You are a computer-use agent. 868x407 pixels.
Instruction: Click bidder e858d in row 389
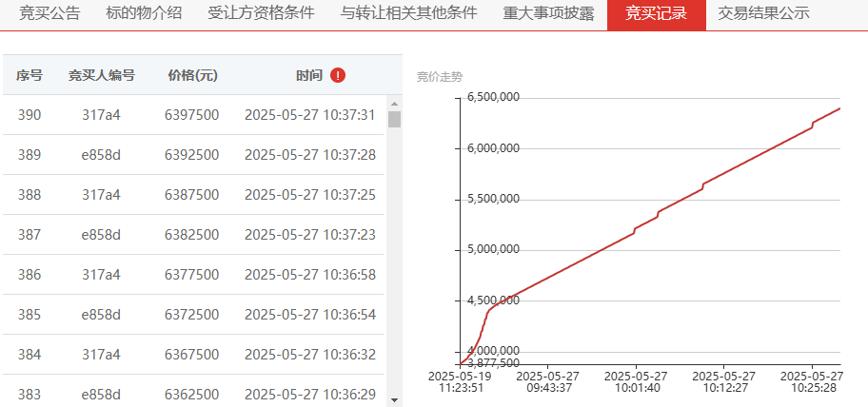point(101,155)
